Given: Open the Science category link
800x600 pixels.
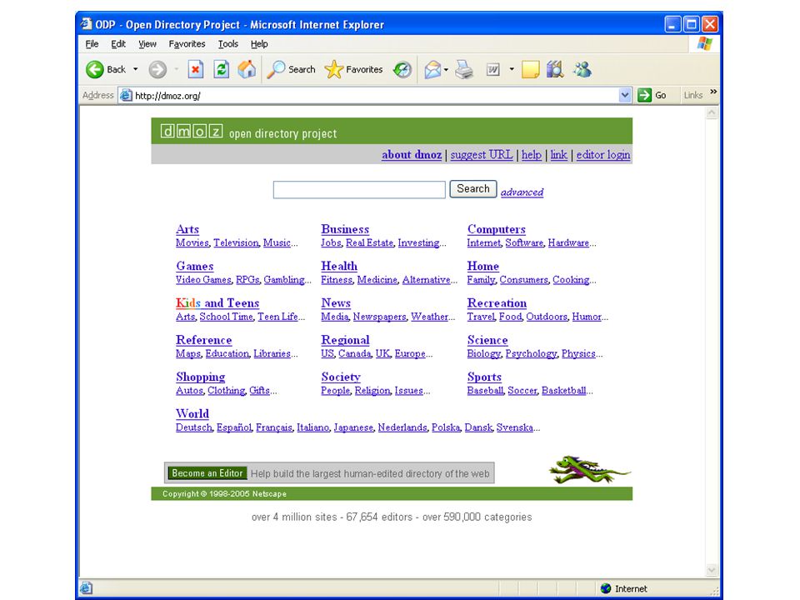Looking at the screenshot, I should click(487, 340).
